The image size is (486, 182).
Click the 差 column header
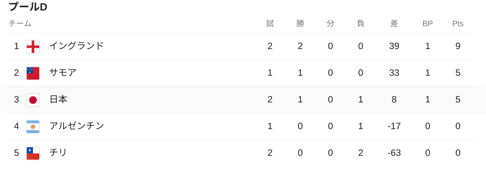point(394,23)
